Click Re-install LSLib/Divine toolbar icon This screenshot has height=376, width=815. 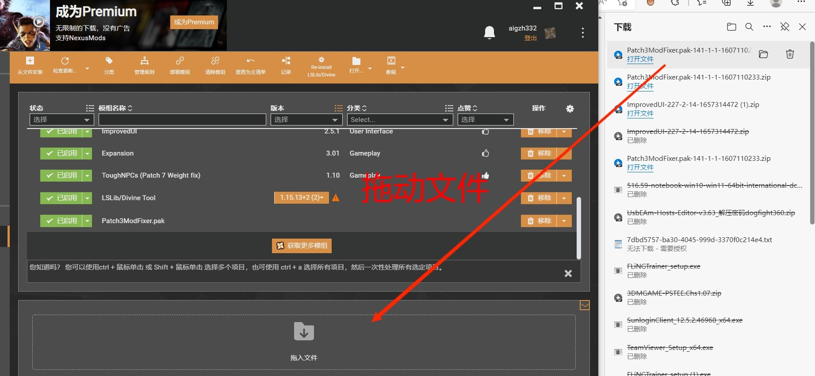tap(321, 60)
